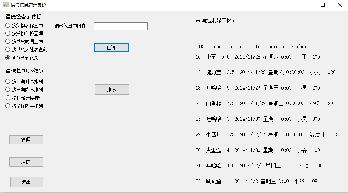This screenshot has width=348, height=193.
Task: Click the 请输入查询内容 label
Action: [x=72, y=26]
